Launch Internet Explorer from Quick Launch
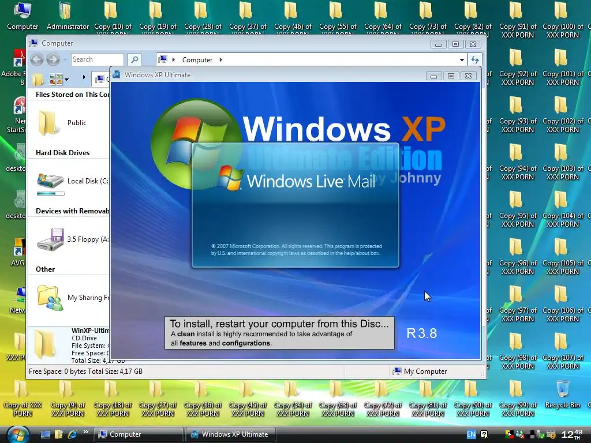This screenshot has height=443, width=591. click(72, 434)
